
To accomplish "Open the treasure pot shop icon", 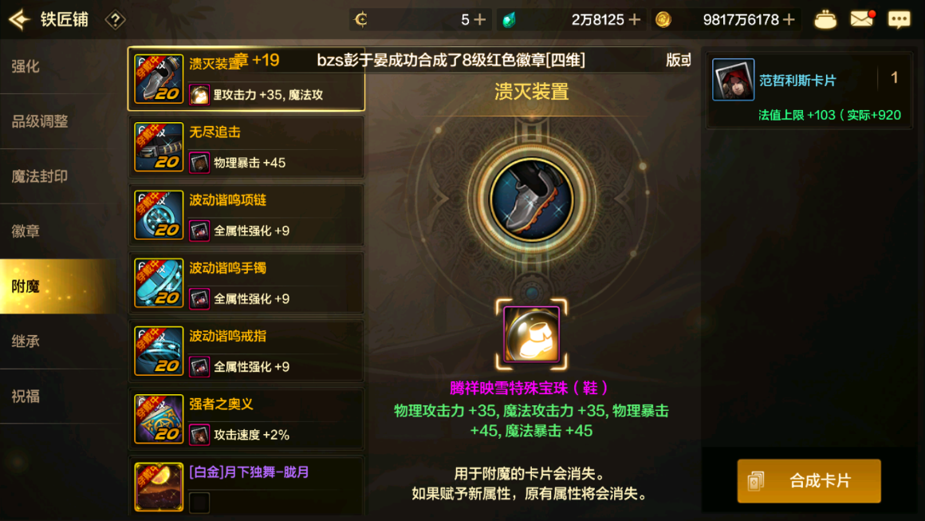I will [x=825, y=19].
